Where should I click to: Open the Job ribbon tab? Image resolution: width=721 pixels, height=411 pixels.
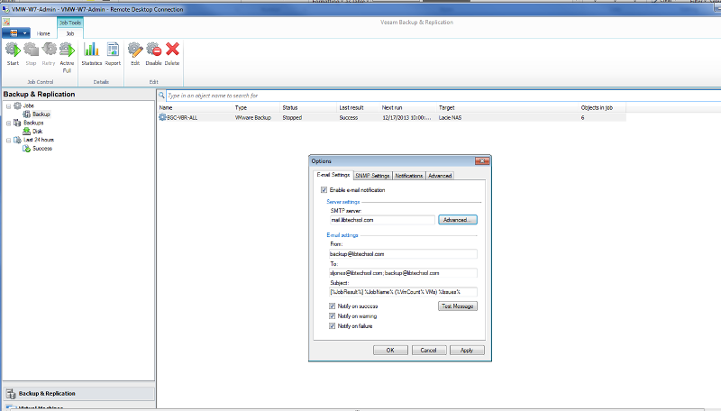click(x=70, y=33)
